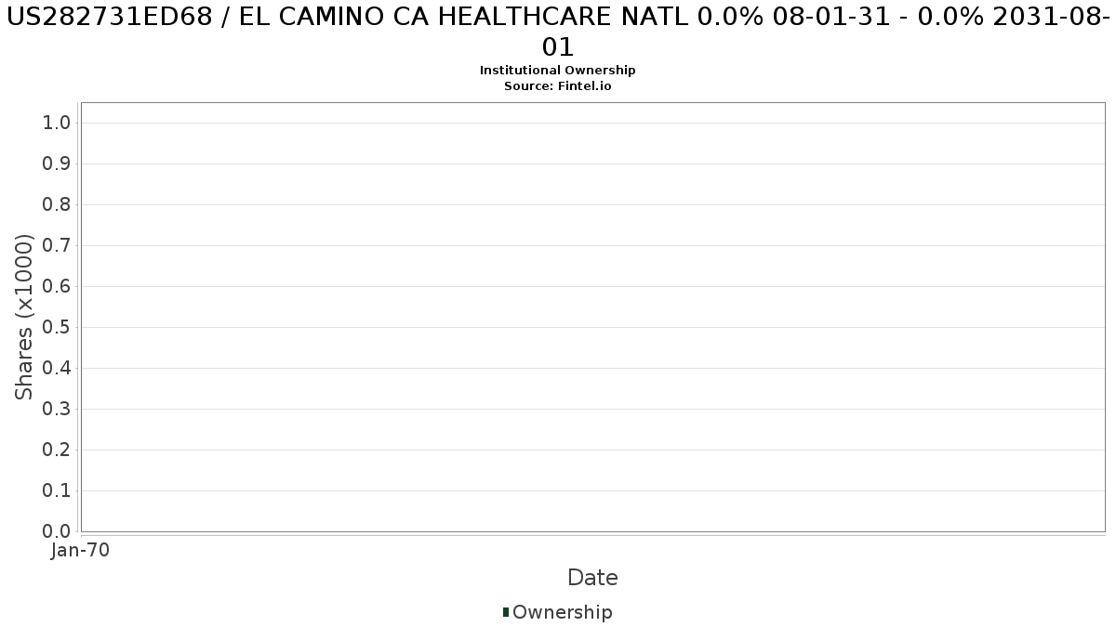Viewport: 1116px width, 627px height.
Task: Click the 0.5 y-axis tick label
Action: coord(58,328)
